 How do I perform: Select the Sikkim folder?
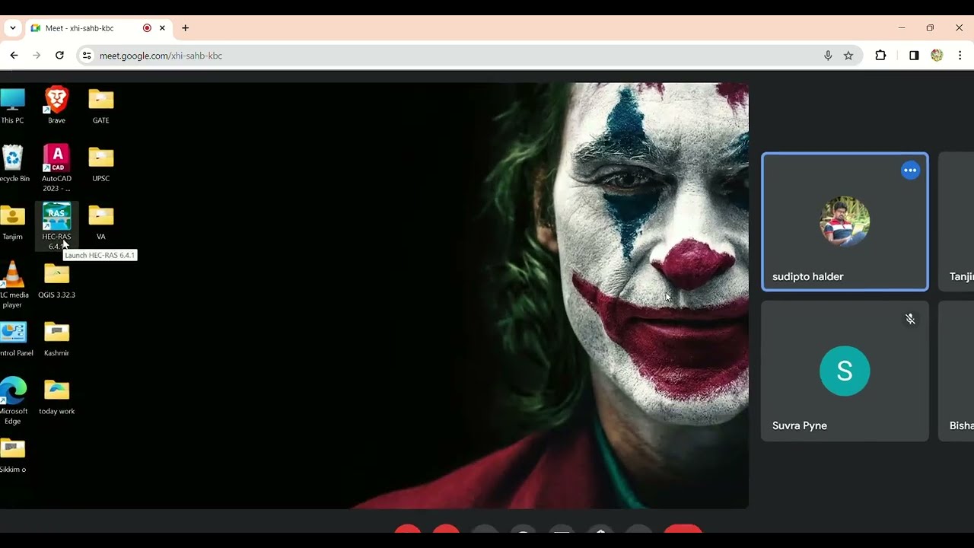pyautogui.click(x=13, y=455)
